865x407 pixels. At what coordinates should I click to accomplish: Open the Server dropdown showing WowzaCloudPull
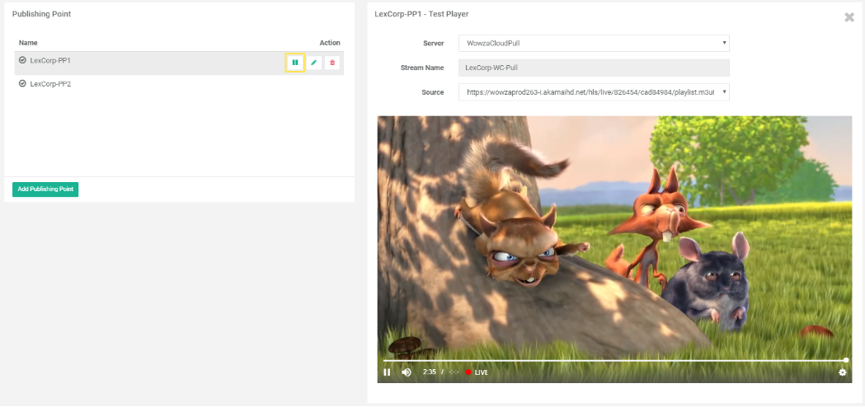594,43
